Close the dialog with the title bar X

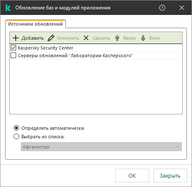[182, 8]
